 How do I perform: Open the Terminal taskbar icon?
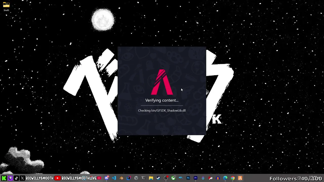[x=143, y=178]
